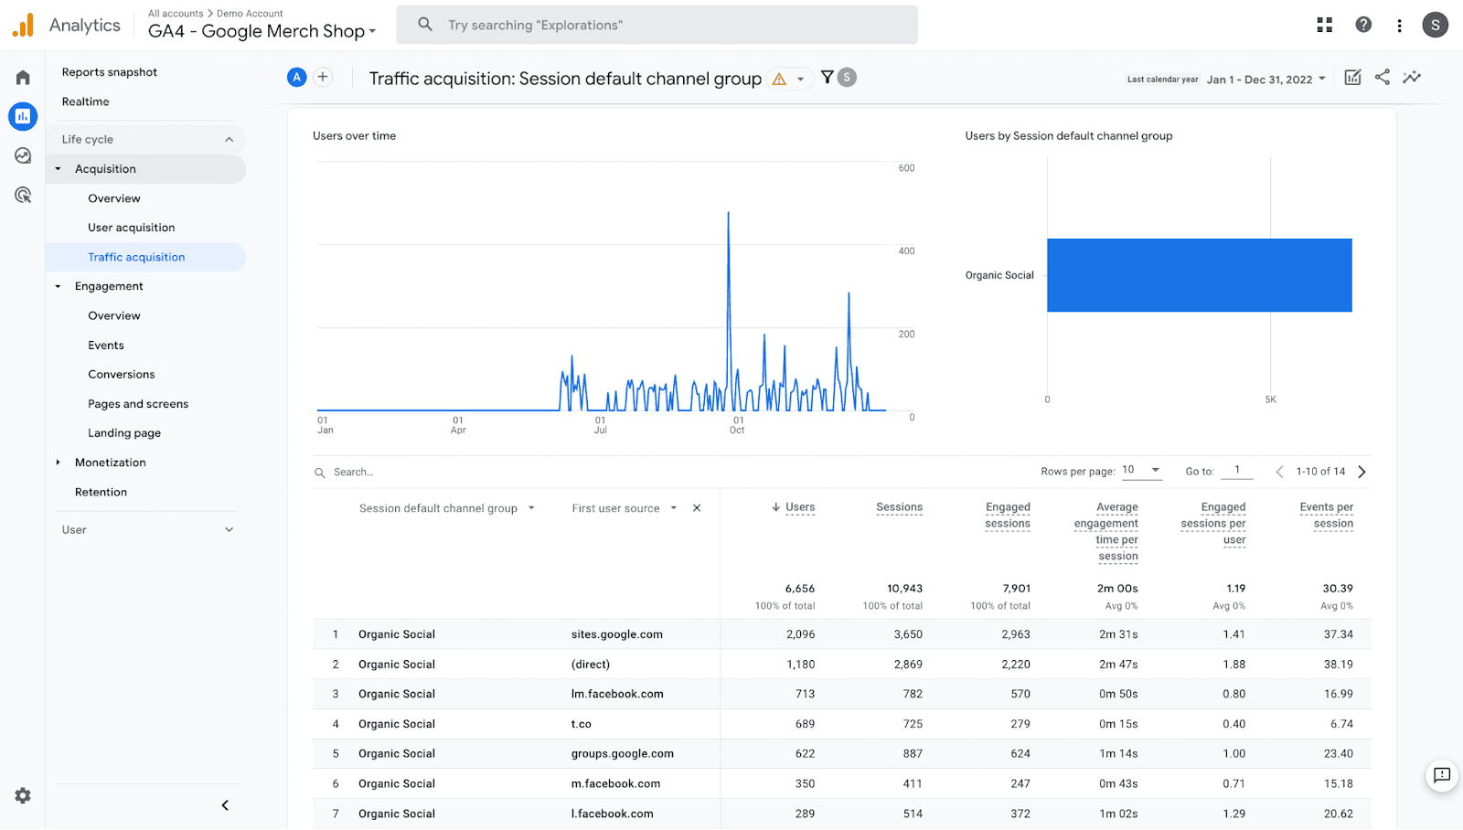
Task: Open the feedback icon at bottom right
Action: click(x=1441, y=775)
